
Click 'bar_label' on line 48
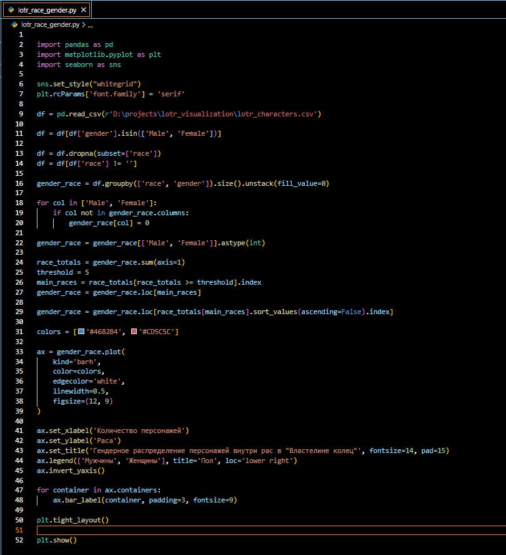coord(82,500)
